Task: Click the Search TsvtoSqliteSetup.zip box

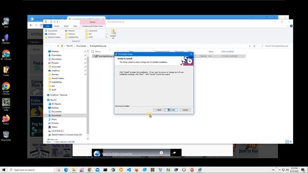Action: (275, 46)
